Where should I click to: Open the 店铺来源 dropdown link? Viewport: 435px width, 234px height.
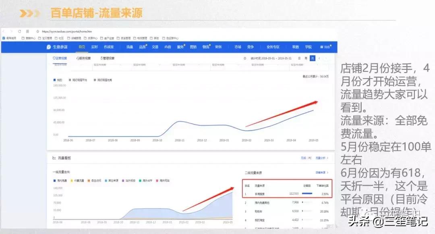pyautogui.click(x=321, y=173)
